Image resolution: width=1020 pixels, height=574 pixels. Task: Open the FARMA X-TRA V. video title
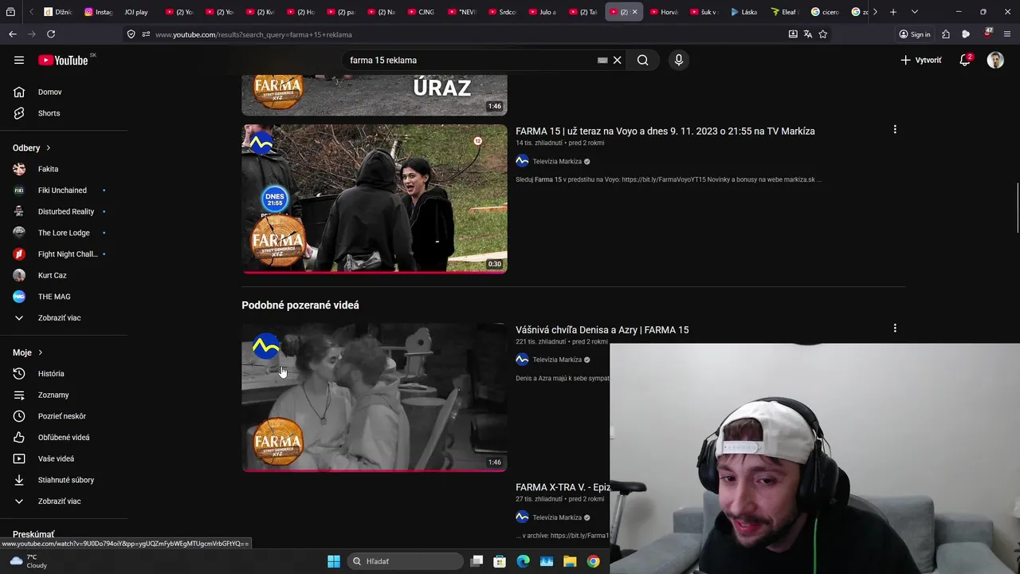(x=563, y=487)
